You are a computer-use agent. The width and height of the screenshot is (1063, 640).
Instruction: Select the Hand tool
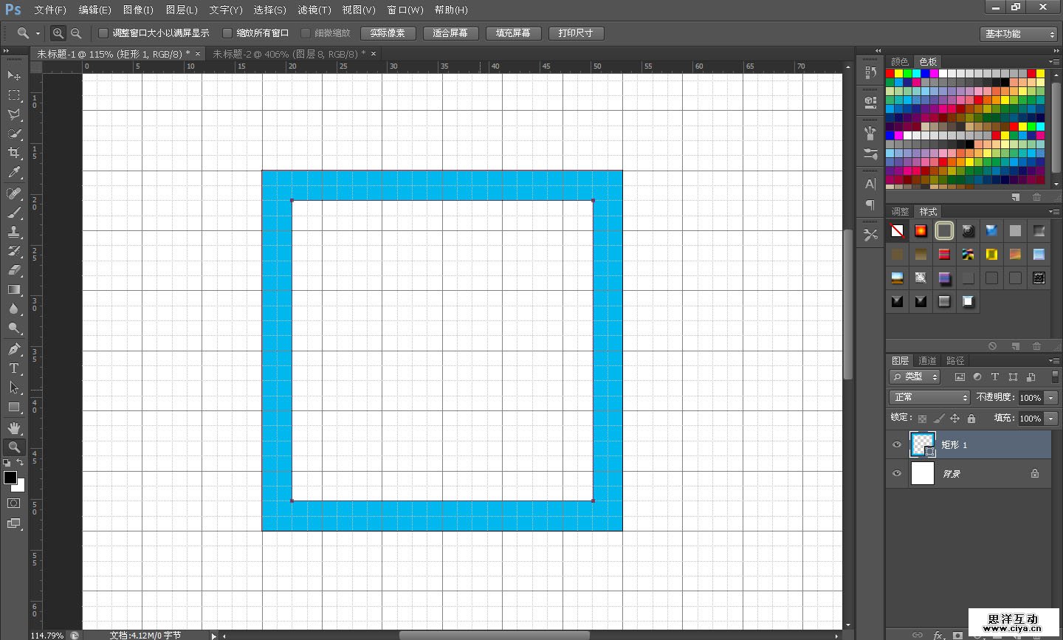point(13,428)
